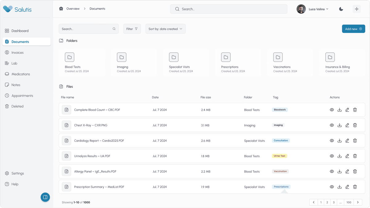Show the Cardiology Report preview
This screenshot has height=208, width=370.
[x=332, y=141]
